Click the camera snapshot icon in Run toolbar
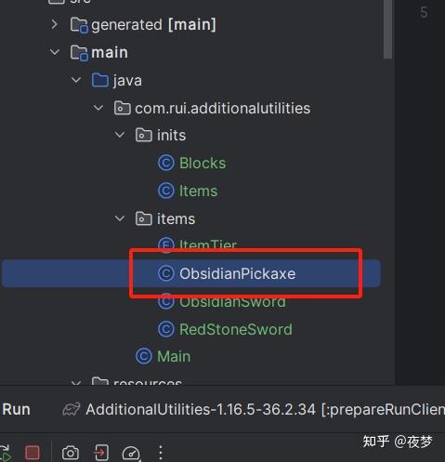 tap(71, 453)
